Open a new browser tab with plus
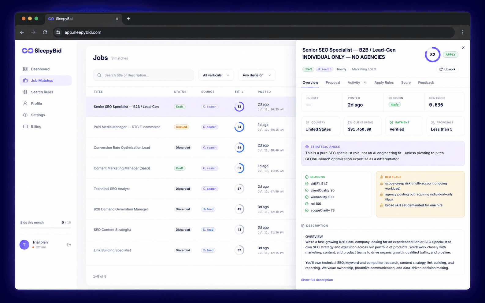The width and height of the screenshot is (485, 303). tap(128, 19)
